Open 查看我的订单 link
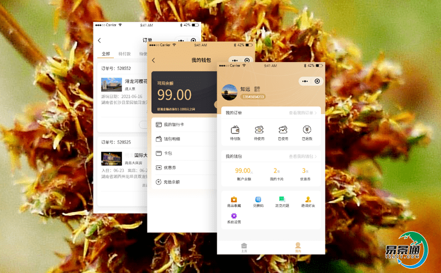441x273 pixels. [x=302, y=113]
